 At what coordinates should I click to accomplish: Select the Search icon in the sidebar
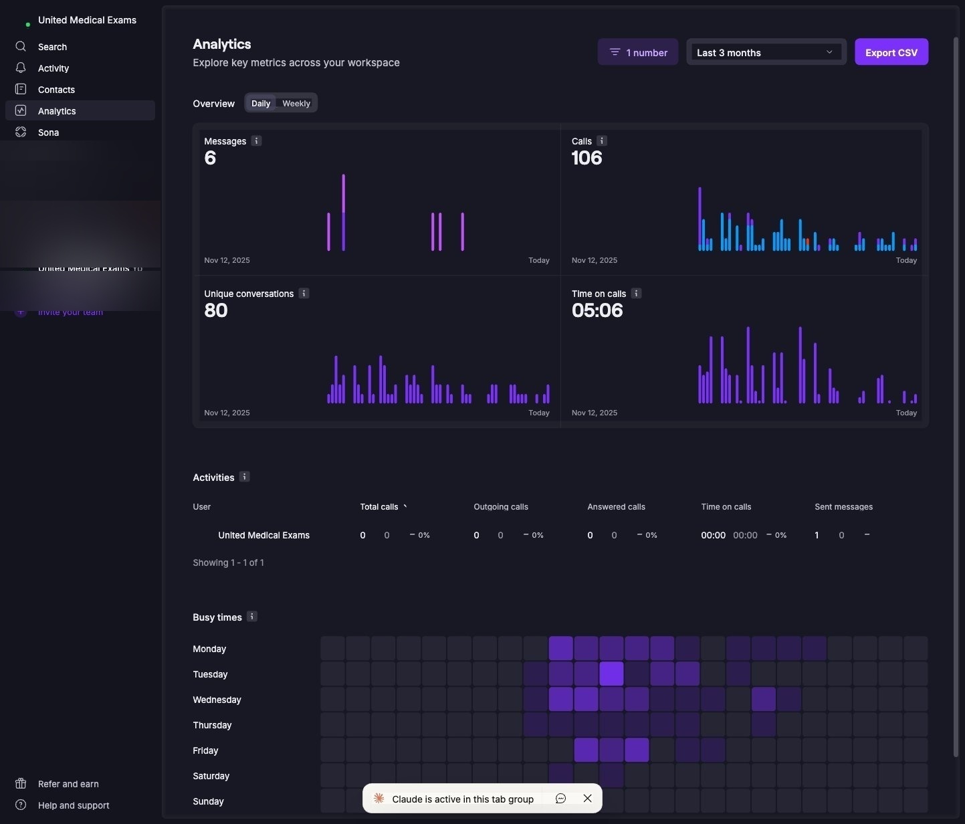[21, 47]
